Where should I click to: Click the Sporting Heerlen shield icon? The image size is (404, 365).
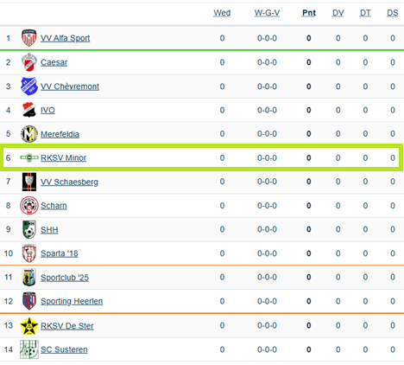(x=29, y=301)
